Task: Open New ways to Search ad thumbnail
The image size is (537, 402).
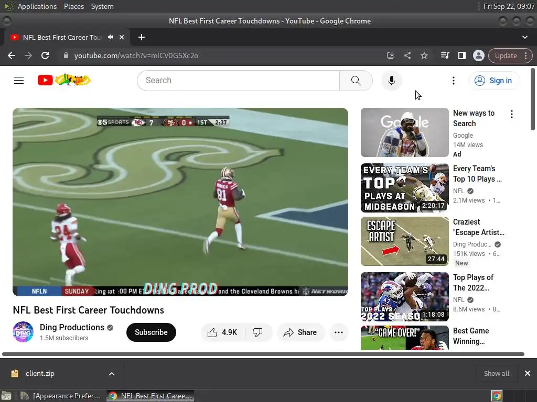Action: click(x=404, y=132)
